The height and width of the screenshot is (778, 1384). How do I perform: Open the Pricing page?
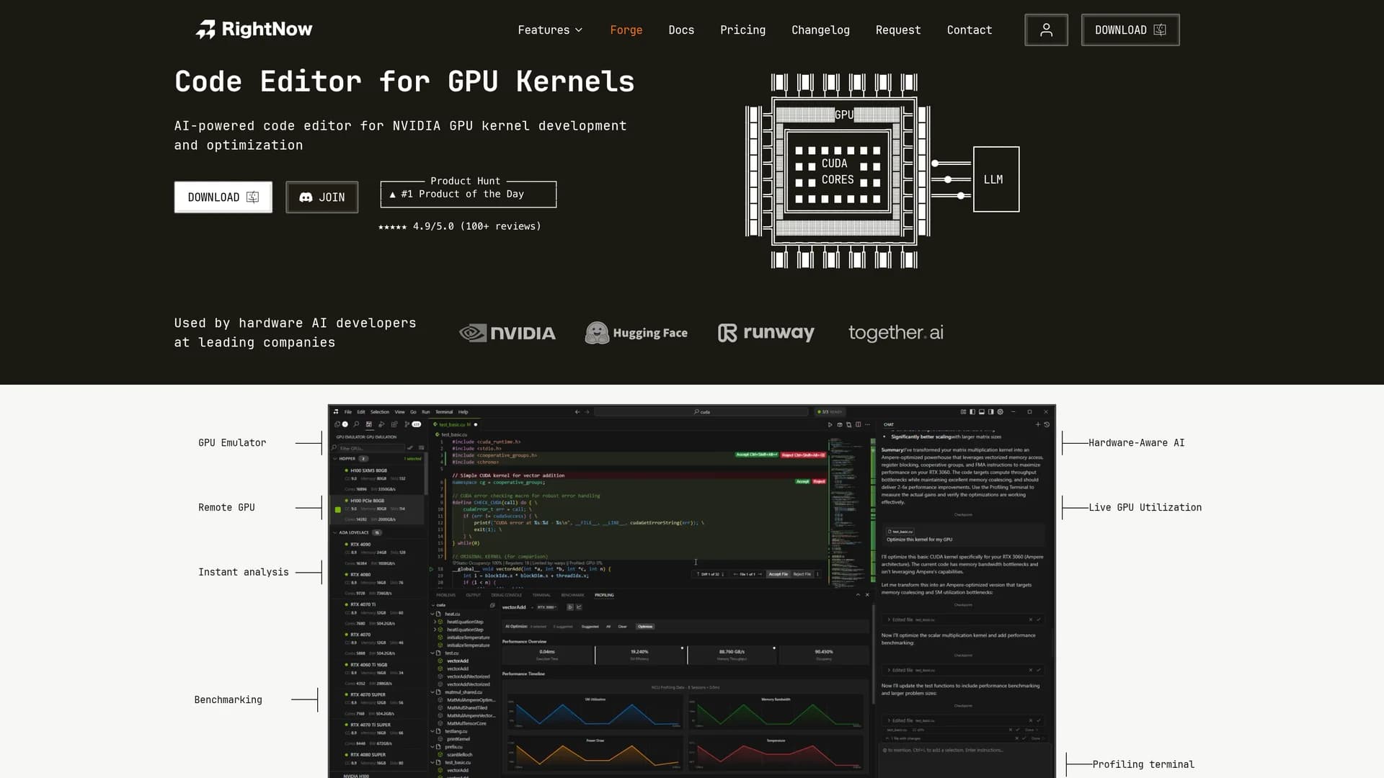click(x=742, y=30)
